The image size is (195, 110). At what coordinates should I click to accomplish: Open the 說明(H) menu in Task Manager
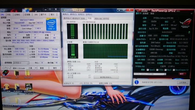[x=89, y=14]
